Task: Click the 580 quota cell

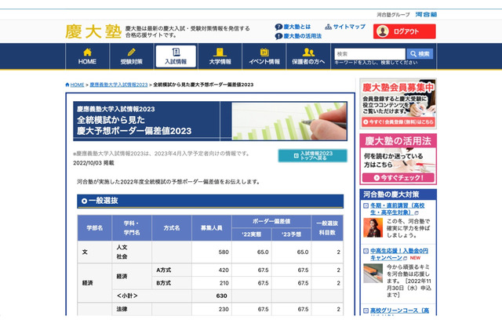Action: 212,252
